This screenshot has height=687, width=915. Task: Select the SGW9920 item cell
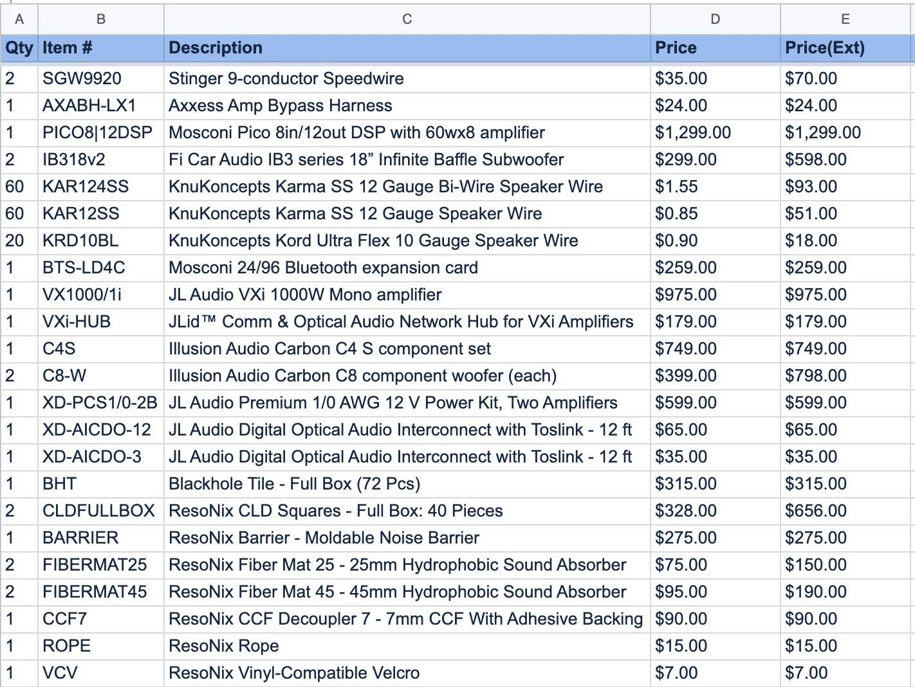point(101,78)
